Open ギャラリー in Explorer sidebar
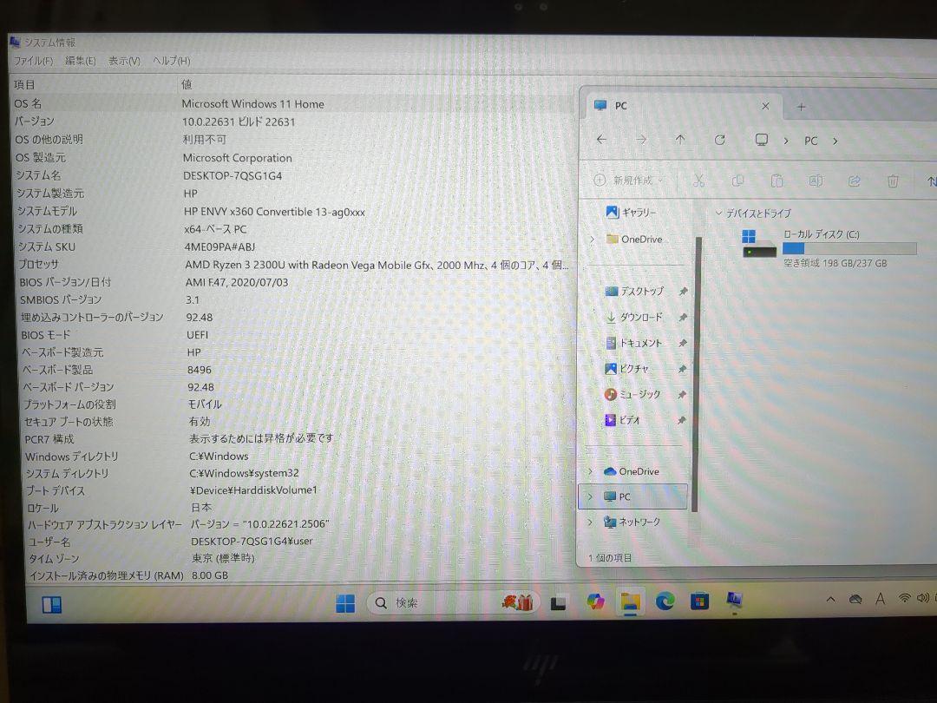This screenshot has height=703, width=937. coord(631,213)
